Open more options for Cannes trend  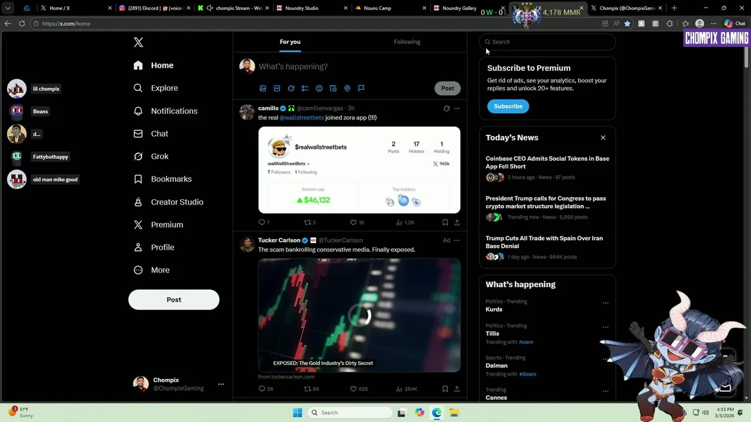605,391
